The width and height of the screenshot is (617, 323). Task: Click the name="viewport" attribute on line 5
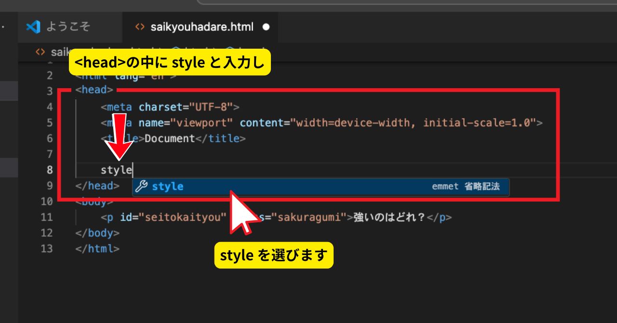pos(186,122)
